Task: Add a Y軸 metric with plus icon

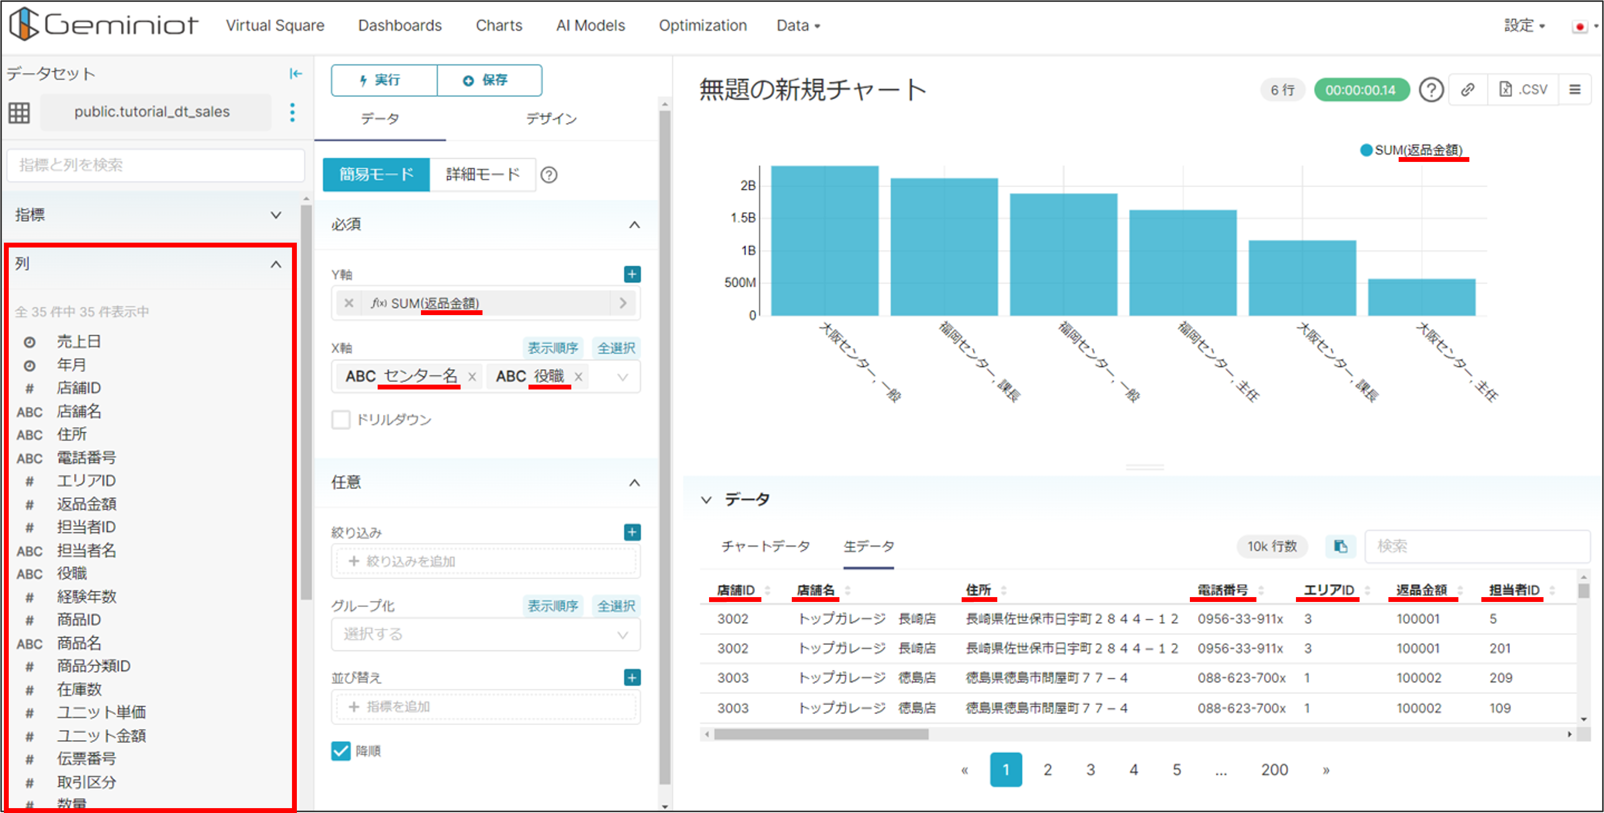Action: point(632,274)
